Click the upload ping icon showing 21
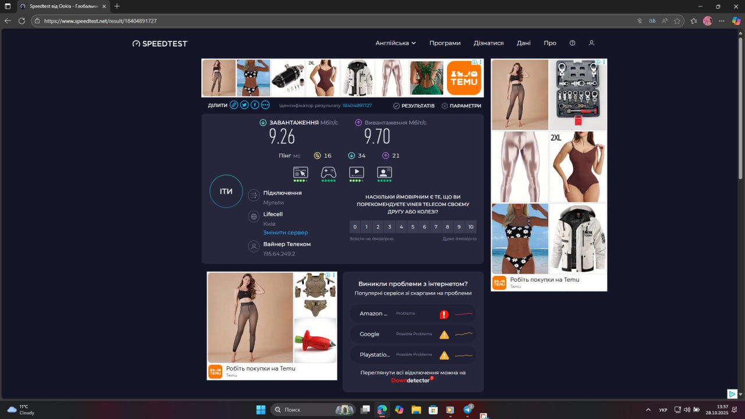Viewport: 745px width, 419px height. tap(385, 155)
